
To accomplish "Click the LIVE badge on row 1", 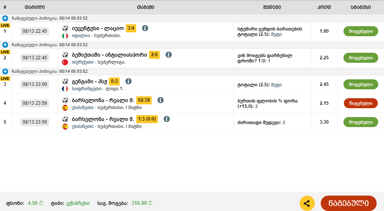I will click(x=5, y=25).
